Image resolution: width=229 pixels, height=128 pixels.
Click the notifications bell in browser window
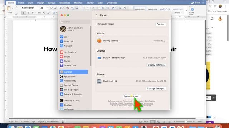(x=212, y=18)
